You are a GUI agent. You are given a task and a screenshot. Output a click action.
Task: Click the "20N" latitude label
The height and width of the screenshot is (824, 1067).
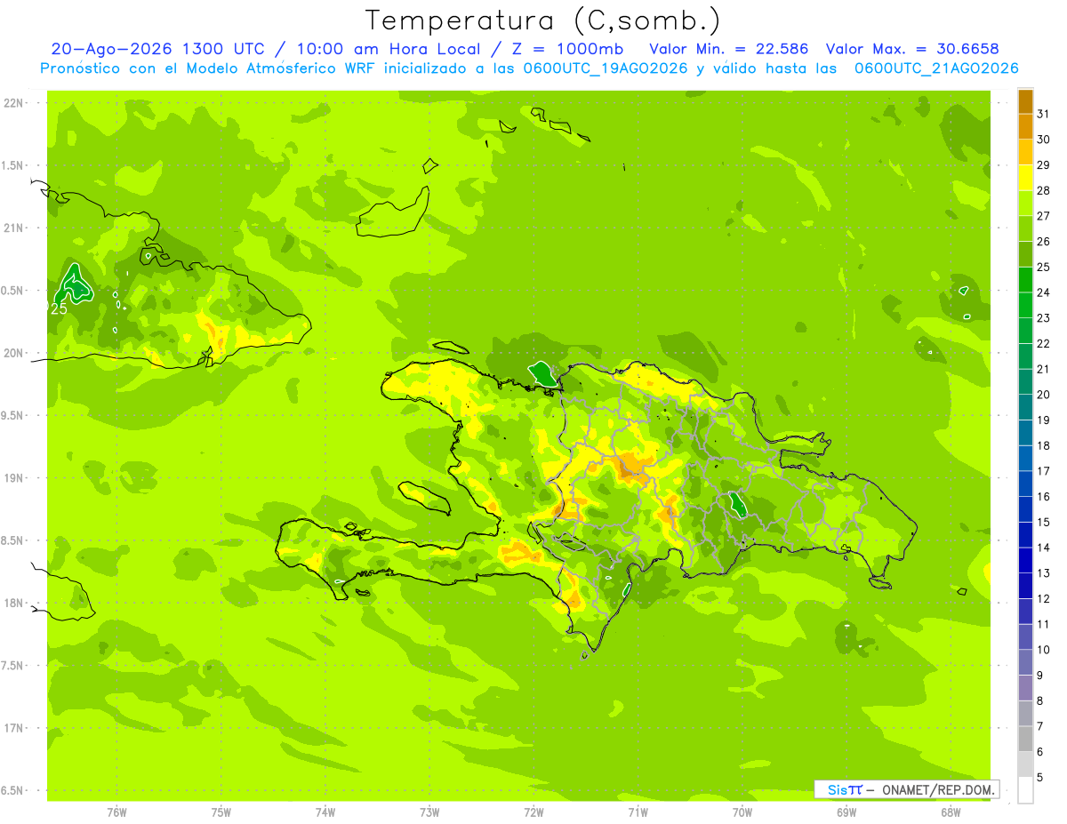point(13,353)
